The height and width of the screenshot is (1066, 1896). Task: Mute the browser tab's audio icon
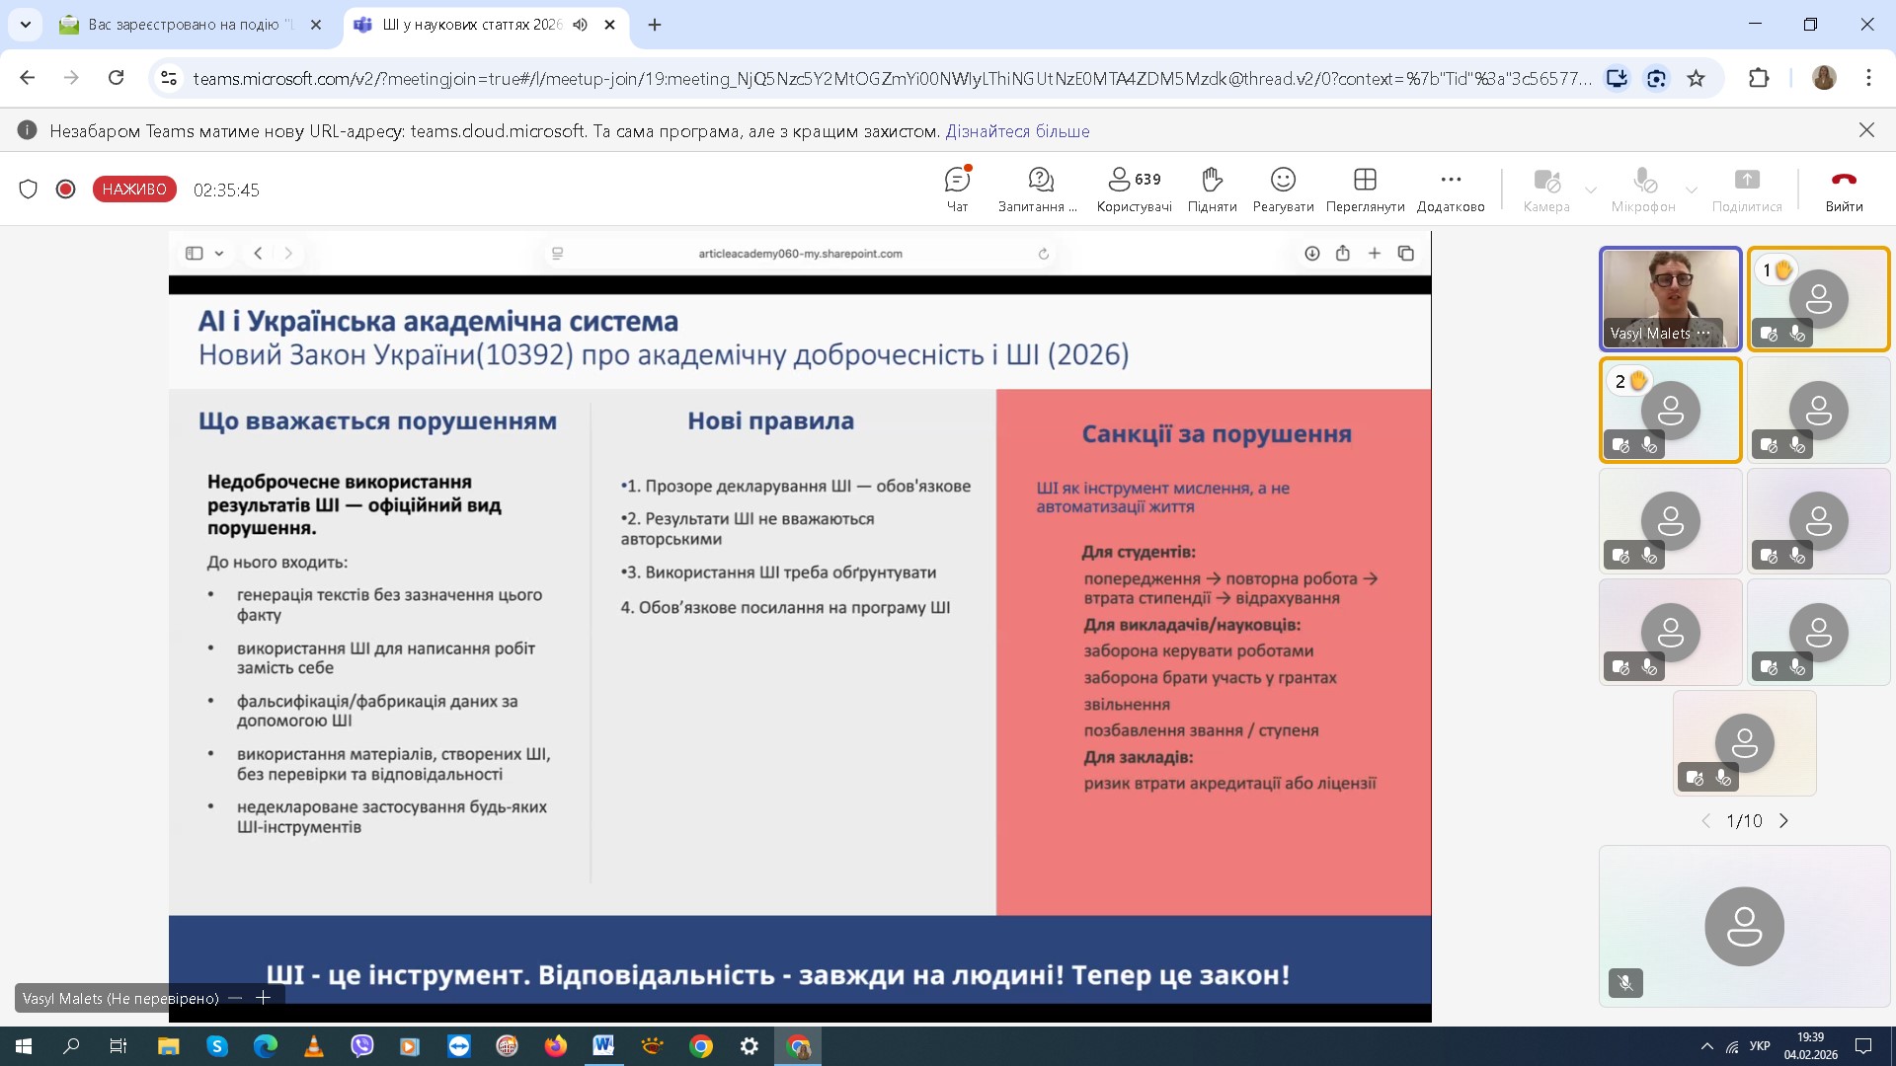tap(580, 25)
